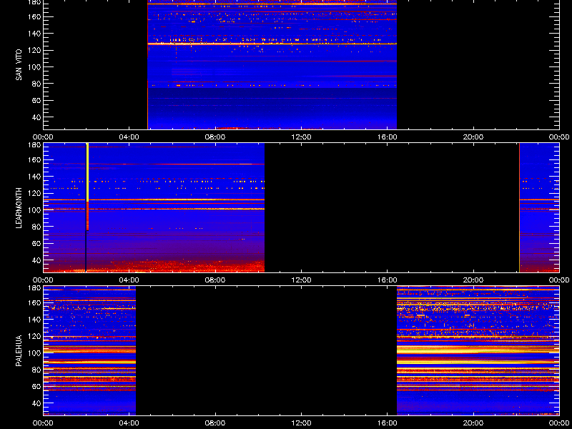Choose the 60 tick label on Palehua axis
The image size is (572, 429).
pyautogui.click(x=38, y=387)
